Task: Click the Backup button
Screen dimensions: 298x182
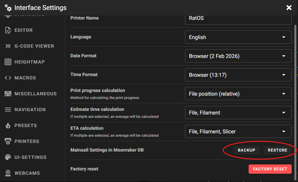Action: tap(247, 150)
